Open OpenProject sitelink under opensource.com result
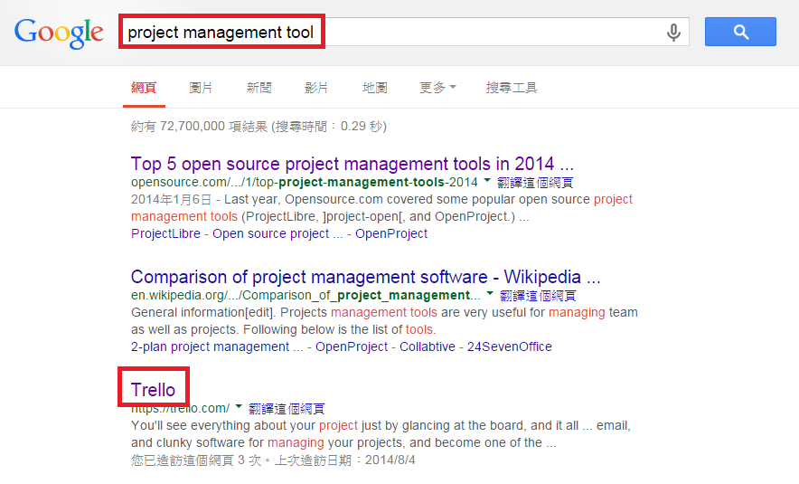Viewport: 799px width, 484px height. click(391, 233)
